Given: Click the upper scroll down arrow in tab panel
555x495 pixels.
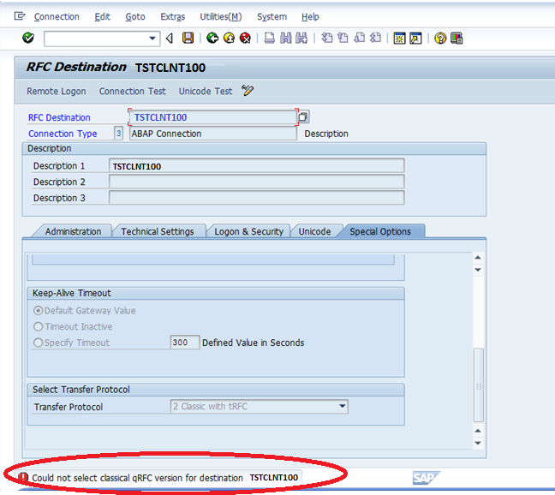Looking at the screenshot, I should point(478,270).
